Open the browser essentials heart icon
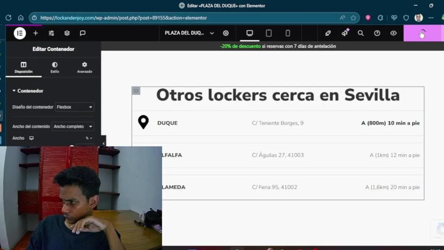Image resolution: width=444 pixels, height=250 pixels. pyautogui.click(x=394, y=18)
